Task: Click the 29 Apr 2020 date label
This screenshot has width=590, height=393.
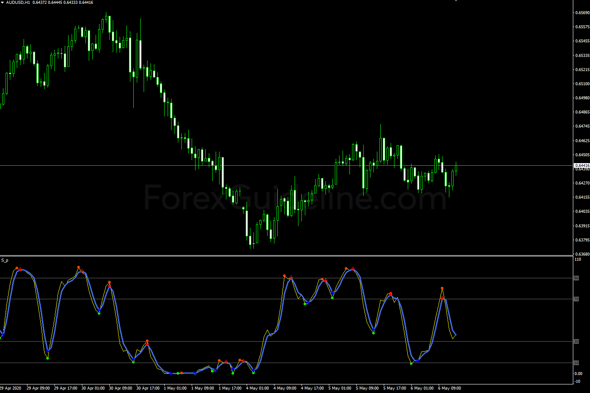Action: coord(10,388)
